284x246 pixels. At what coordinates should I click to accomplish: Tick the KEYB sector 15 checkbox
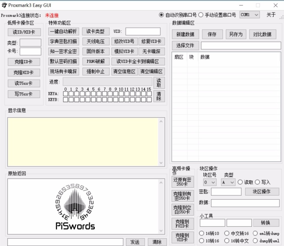coord(149,100)
